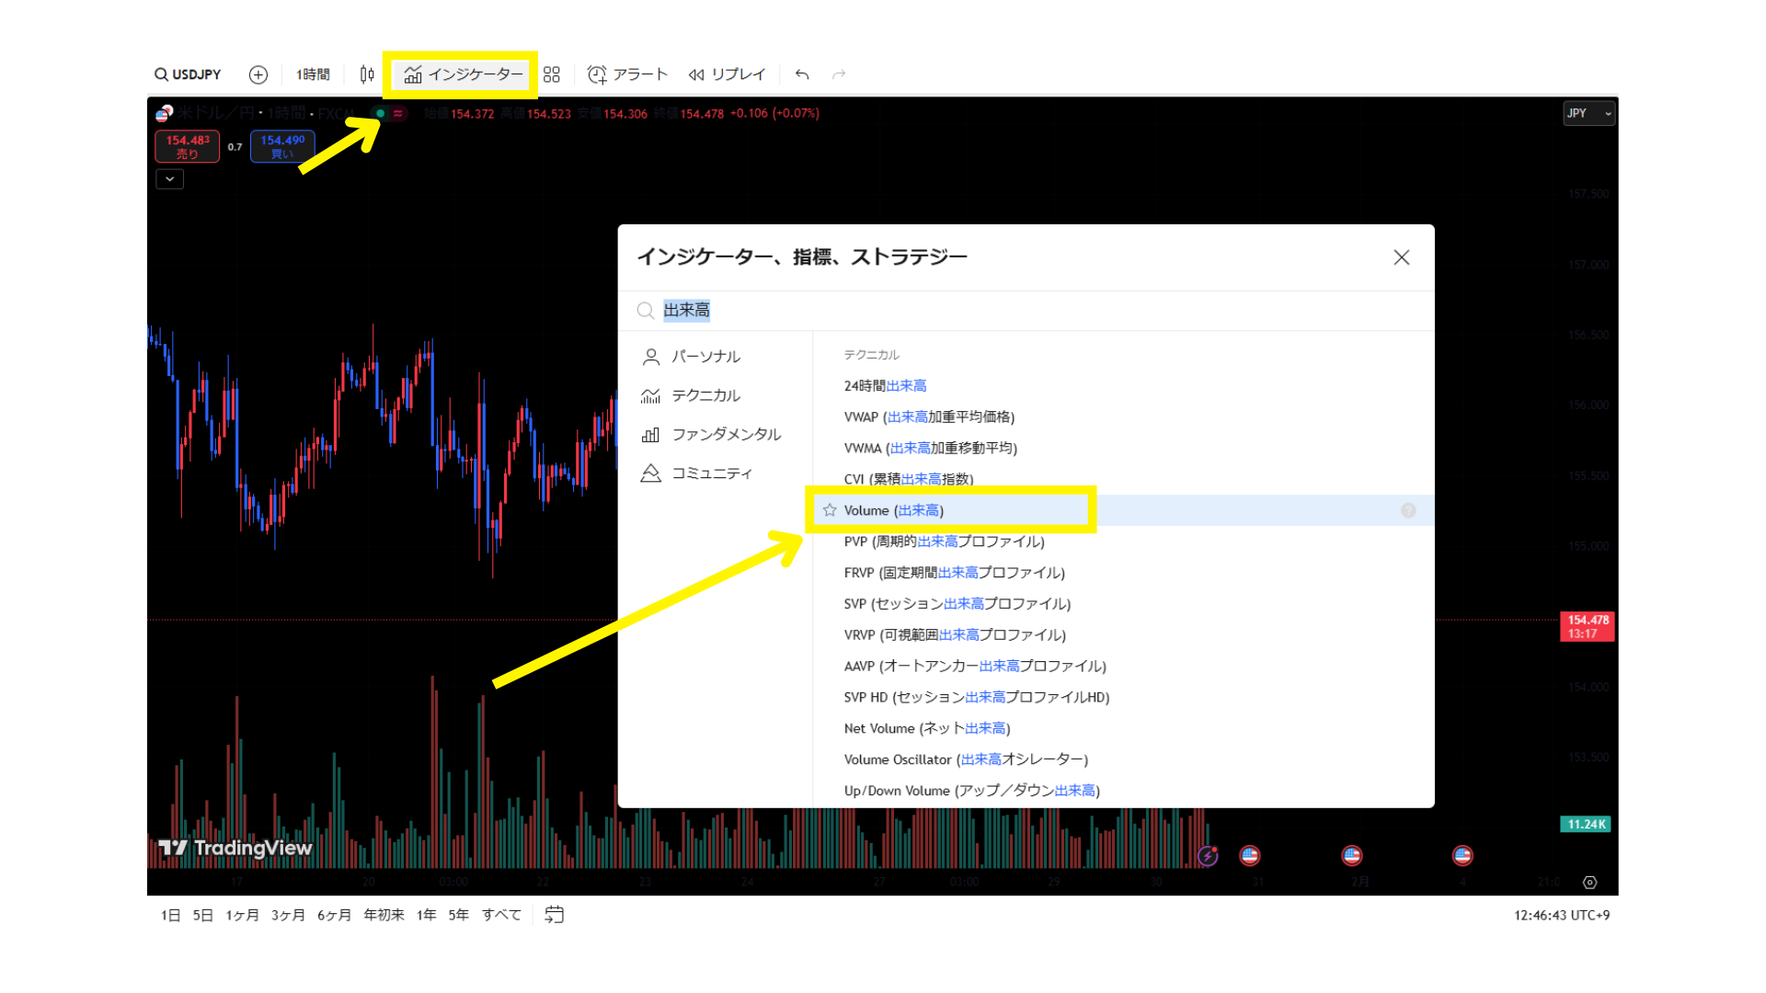
Task: Open chart settings gear icon
Action: pos(1589,883)
